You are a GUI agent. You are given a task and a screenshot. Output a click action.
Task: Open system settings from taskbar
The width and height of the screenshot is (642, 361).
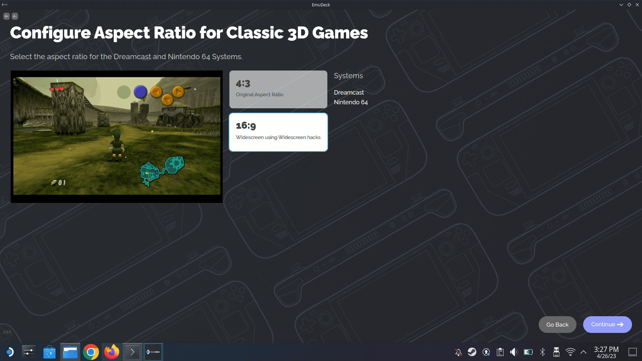pyautogui.click(x=29, y=352)
